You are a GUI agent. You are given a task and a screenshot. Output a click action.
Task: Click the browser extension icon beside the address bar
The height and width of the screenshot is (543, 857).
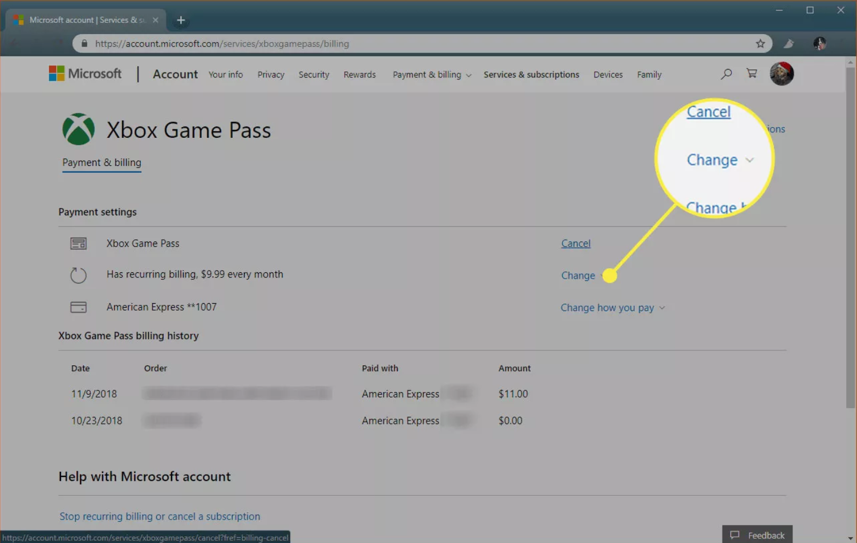(x=789, y=44)
